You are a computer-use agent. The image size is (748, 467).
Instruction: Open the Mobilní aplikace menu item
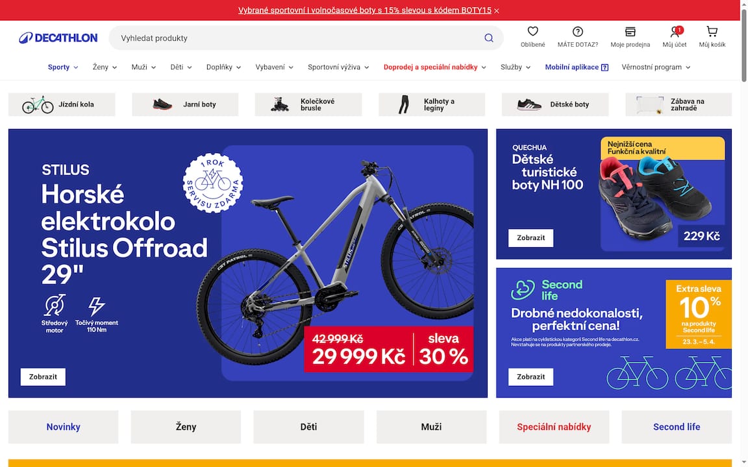(x=577, y=67)
